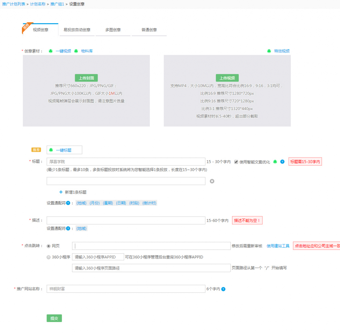Image resolution: width=340 pixels, height=336 pixels.
Task: Switch to 普通创意 tab
Action: tap(149, 30)
